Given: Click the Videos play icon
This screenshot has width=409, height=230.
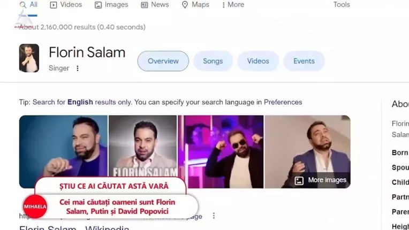Looking at the screenshot, I should (x=54, y=5).
